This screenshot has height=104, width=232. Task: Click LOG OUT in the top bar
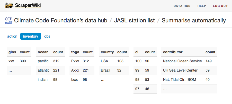coord(220,6)
